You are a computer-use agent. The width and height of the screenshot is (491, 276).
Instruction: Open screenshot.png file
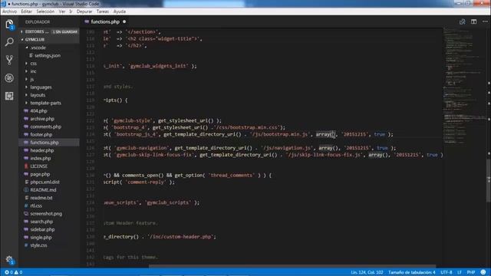49,213
